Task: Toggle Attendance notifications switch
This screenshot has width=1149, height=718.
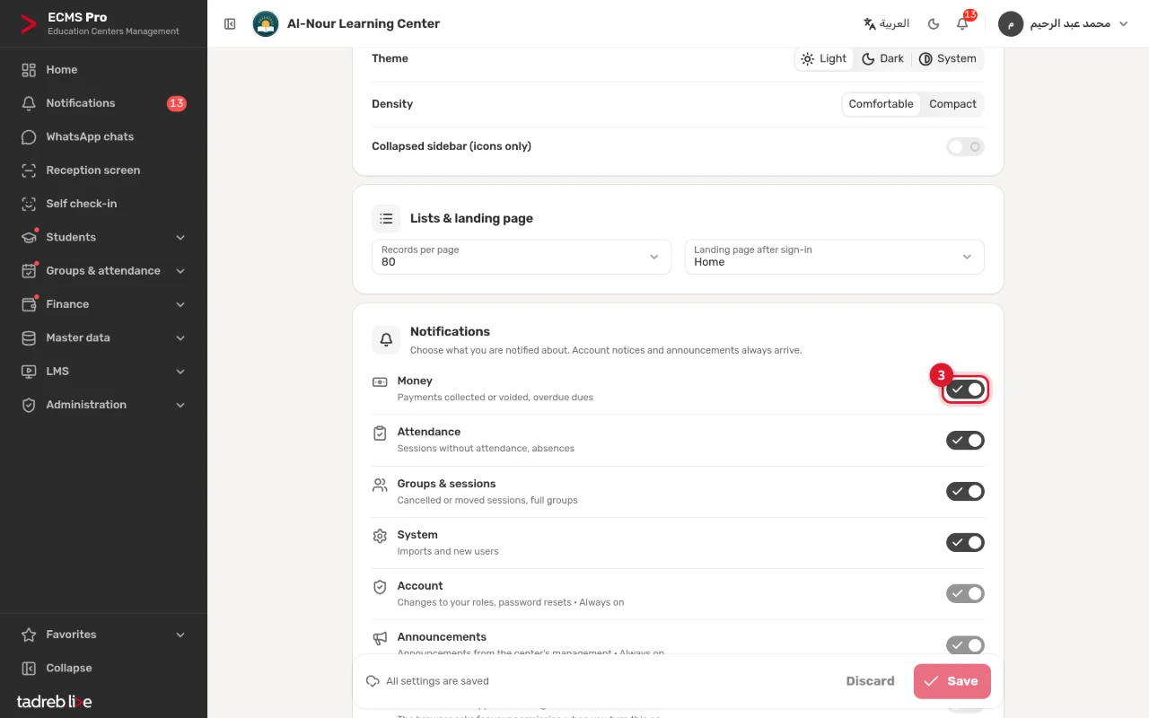Action: 965,441
